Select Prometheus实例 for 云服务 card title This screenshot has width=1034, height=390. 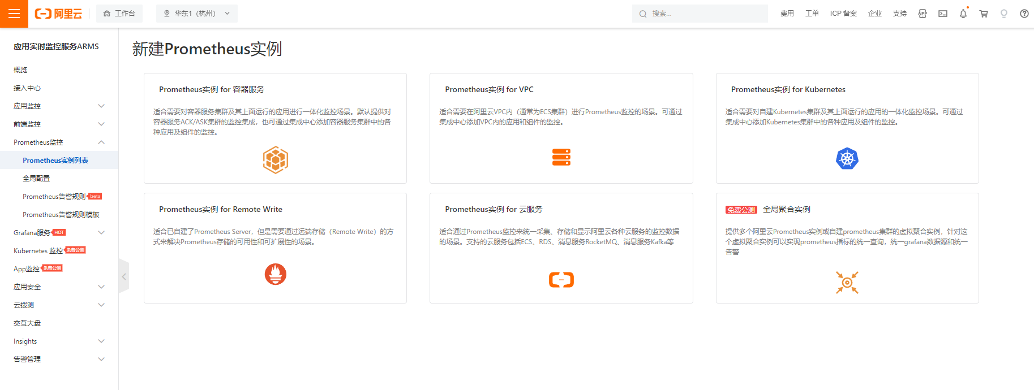[494, 209]
